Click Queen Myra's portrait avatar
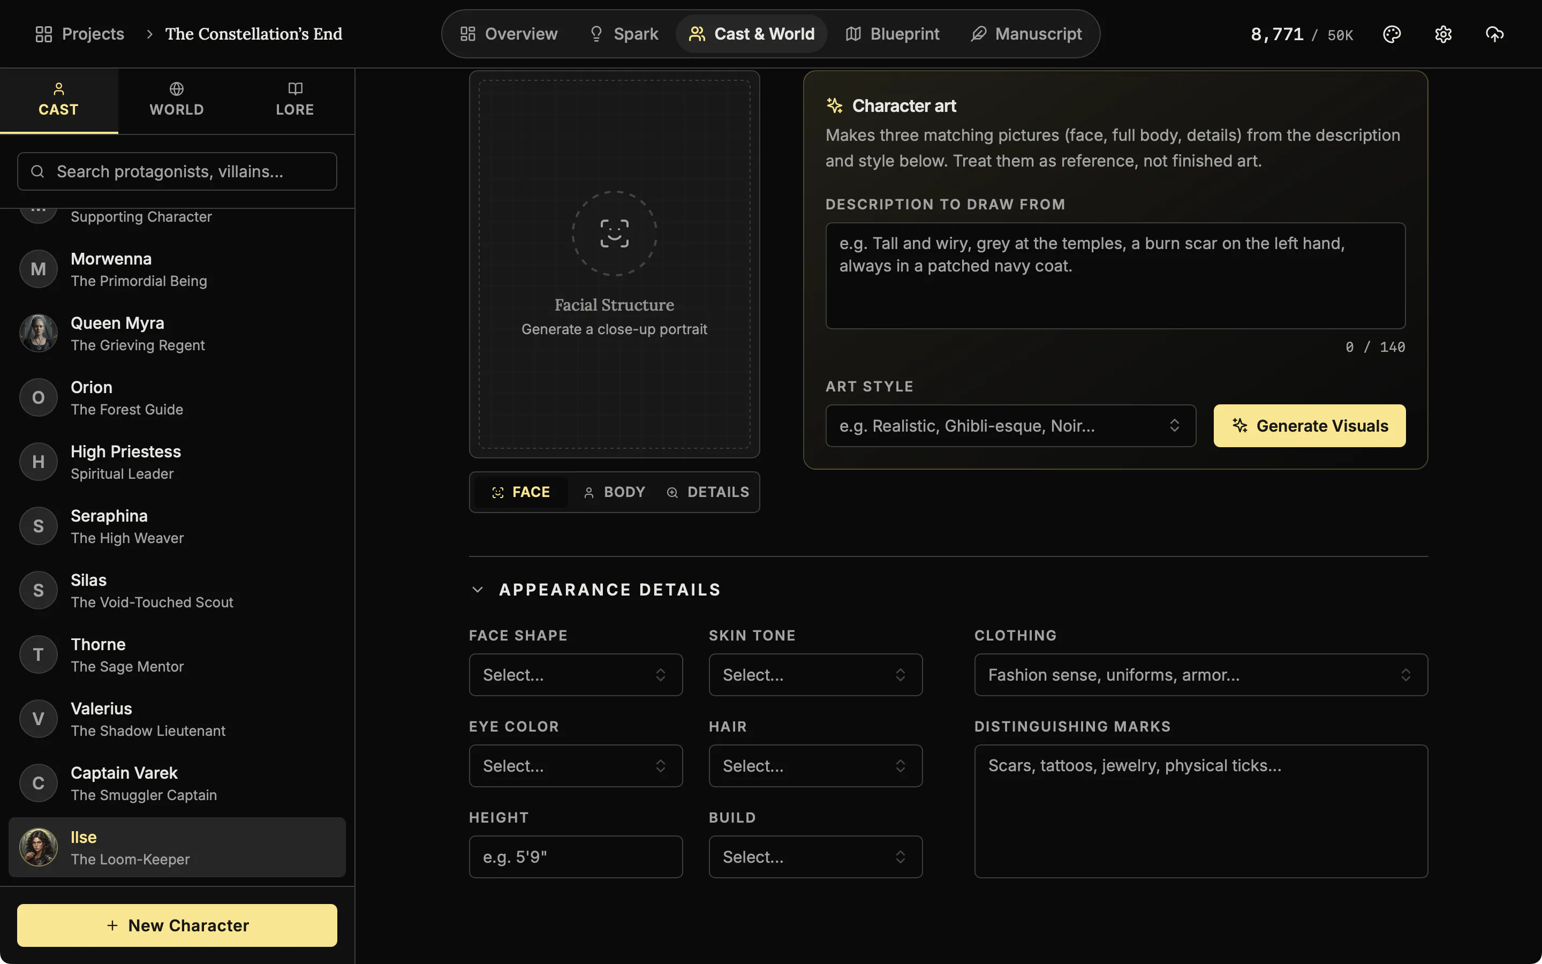The width and height of the screenshot is (1542, 964). click(38, 333)
